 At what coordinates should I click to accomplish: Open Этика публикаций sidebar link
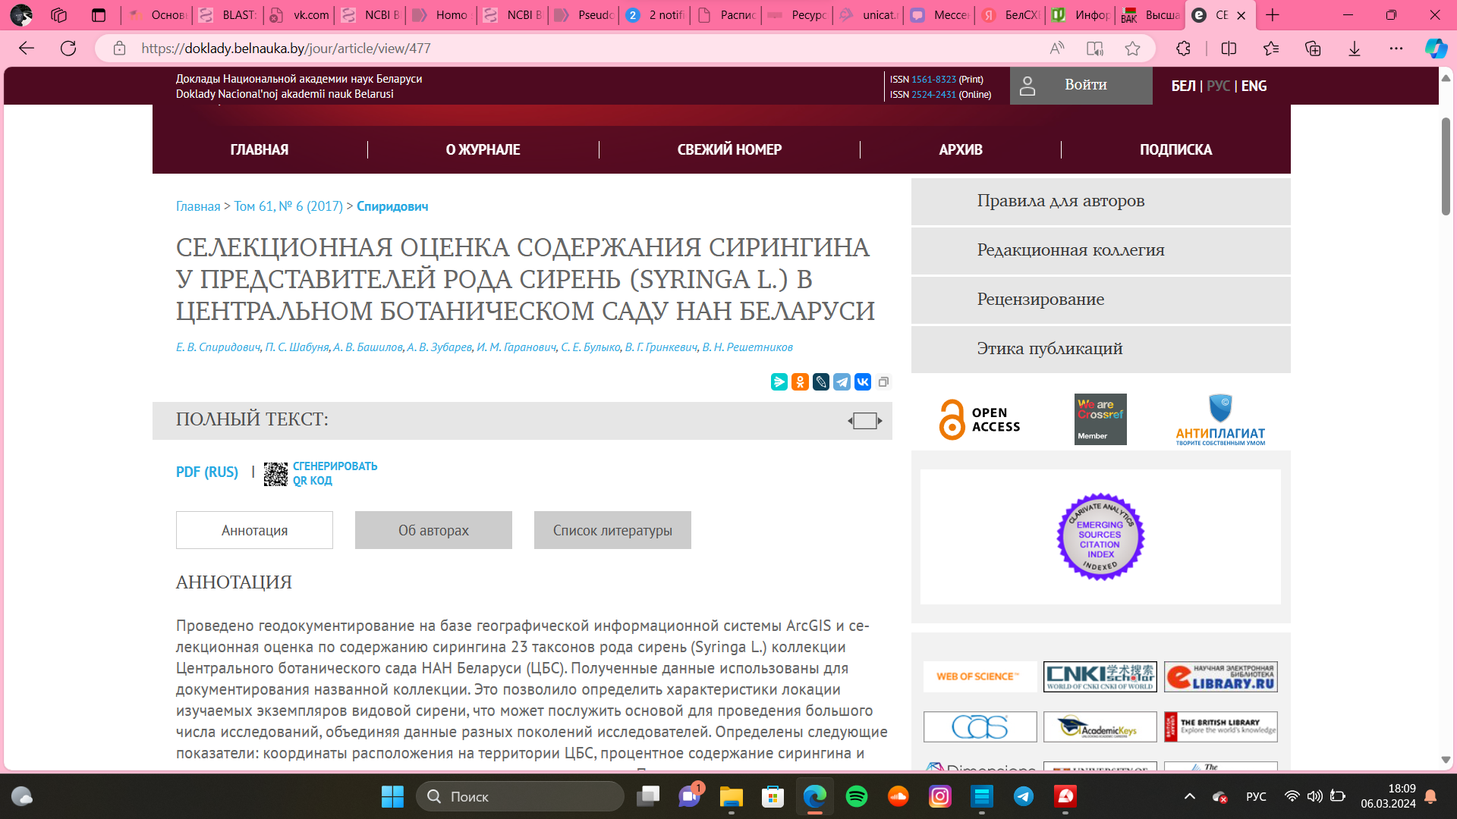tap(1100, 350)
